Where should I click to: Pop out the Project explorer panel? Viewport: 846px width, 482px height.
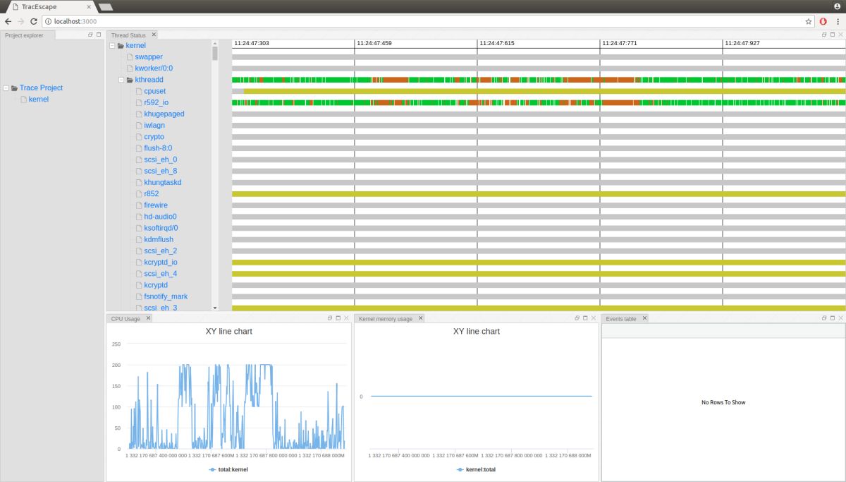coord(90,35)
